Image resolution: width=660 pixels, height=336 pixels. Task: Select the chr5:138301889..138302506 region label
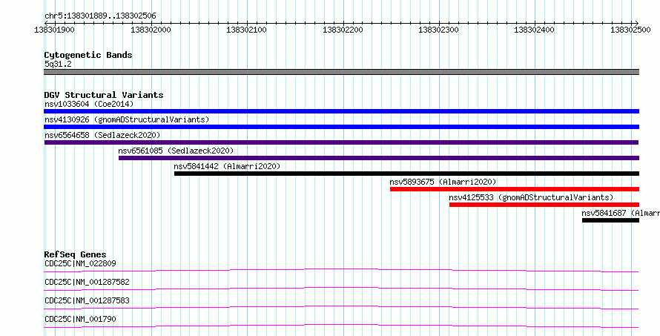100,16
